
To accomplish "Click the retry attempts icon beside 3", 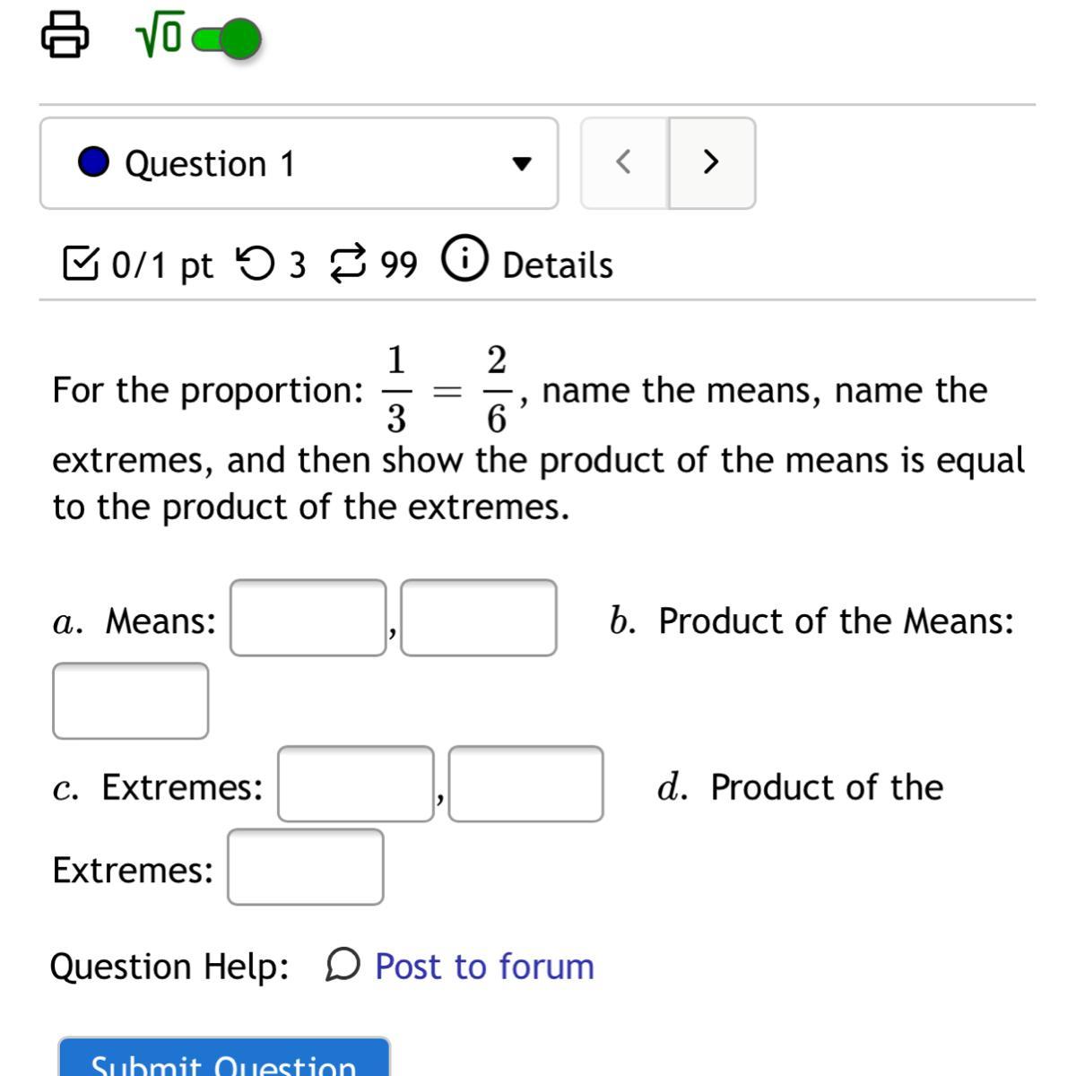I will coord(255,264).
